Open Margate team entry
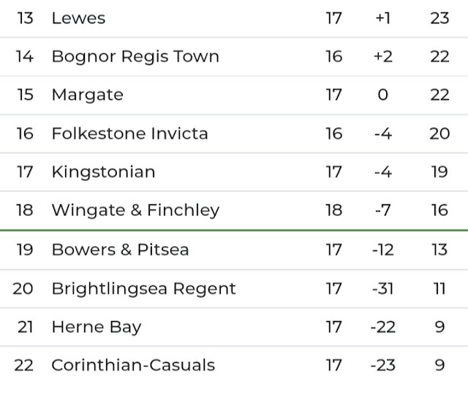The width and height of the screenshot is (468, 397). 88,96
